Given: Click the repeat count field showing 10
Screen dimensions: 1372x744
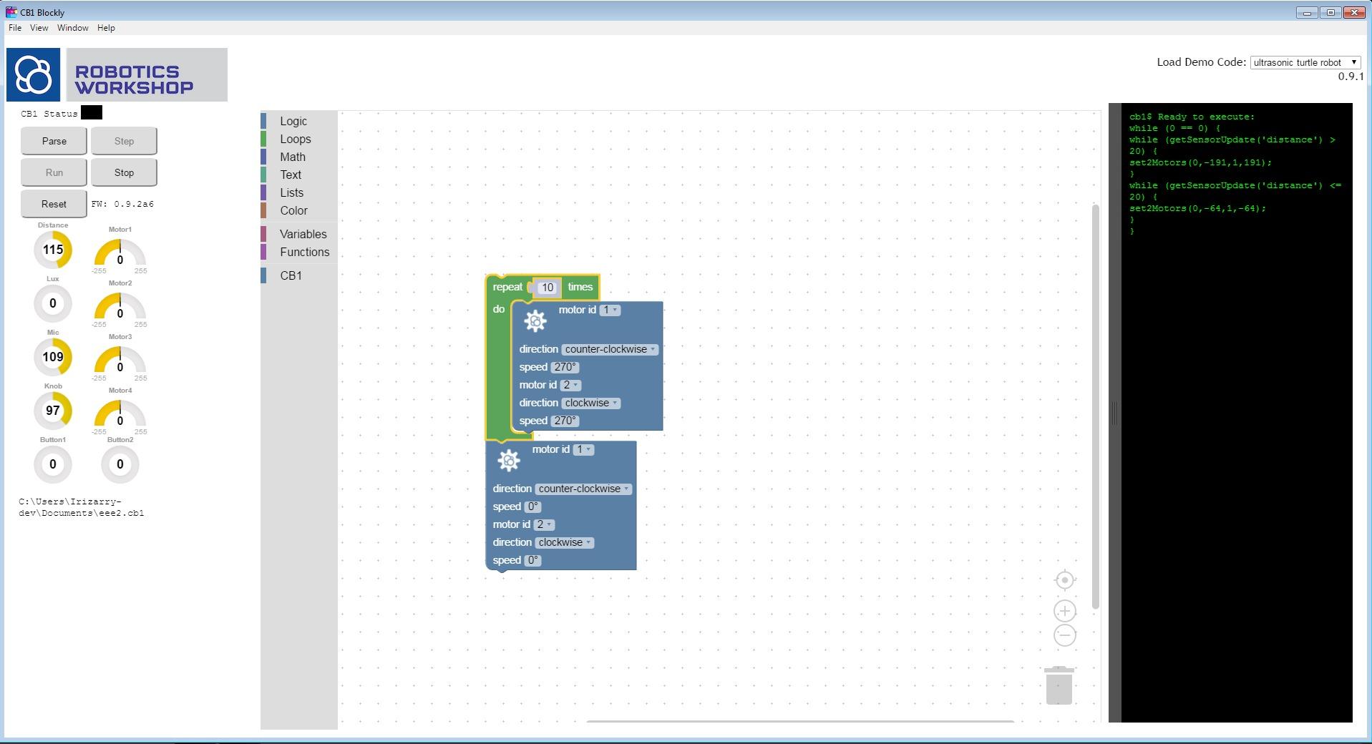Looking at the screenshot, I should point(548,288).
